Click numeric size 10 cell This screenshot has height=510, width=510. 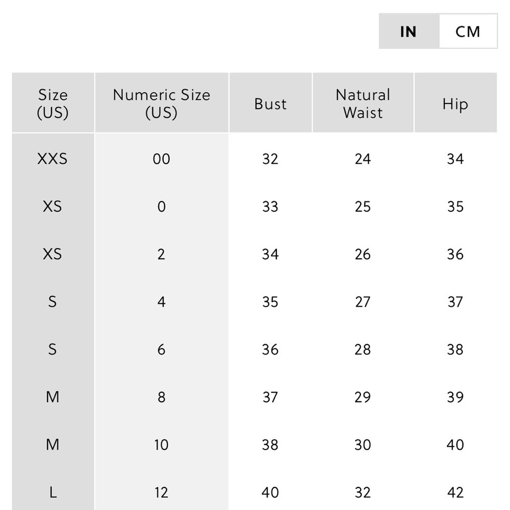tap(161, 445)
